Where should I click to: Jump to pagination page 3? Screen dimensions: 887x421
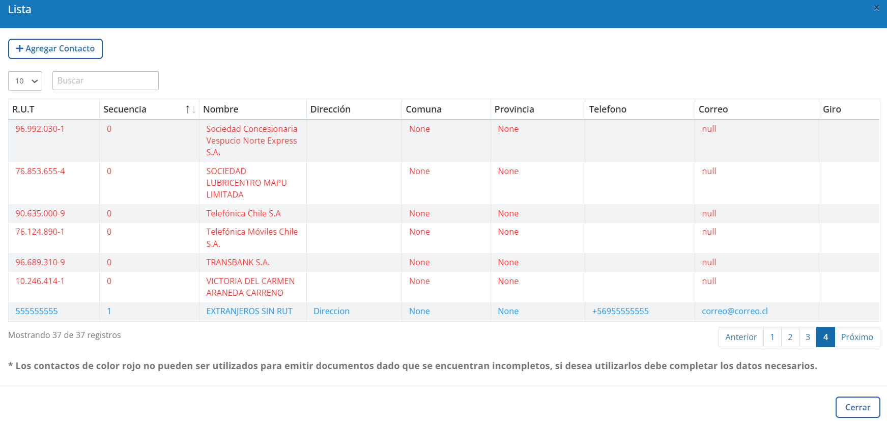pyautogui.click(x=808, y=337)
